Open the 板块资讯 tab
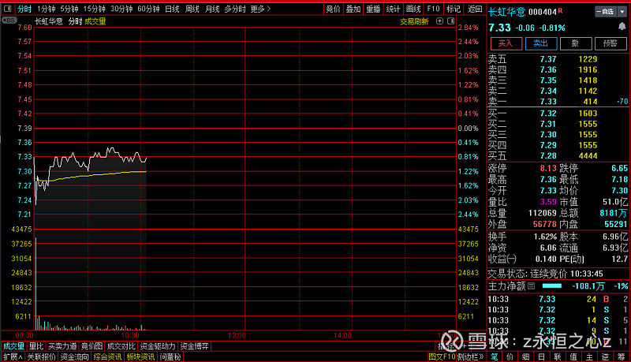631x362 pixels. pos(140,356)
